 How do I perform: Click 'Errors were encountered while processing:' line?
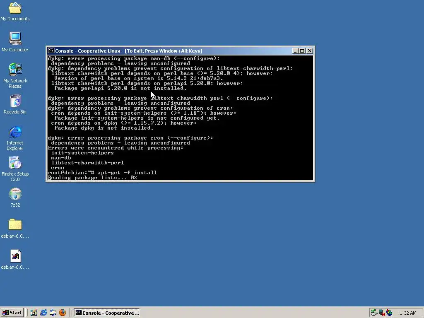pyautogui.click(x=116, y=148)
